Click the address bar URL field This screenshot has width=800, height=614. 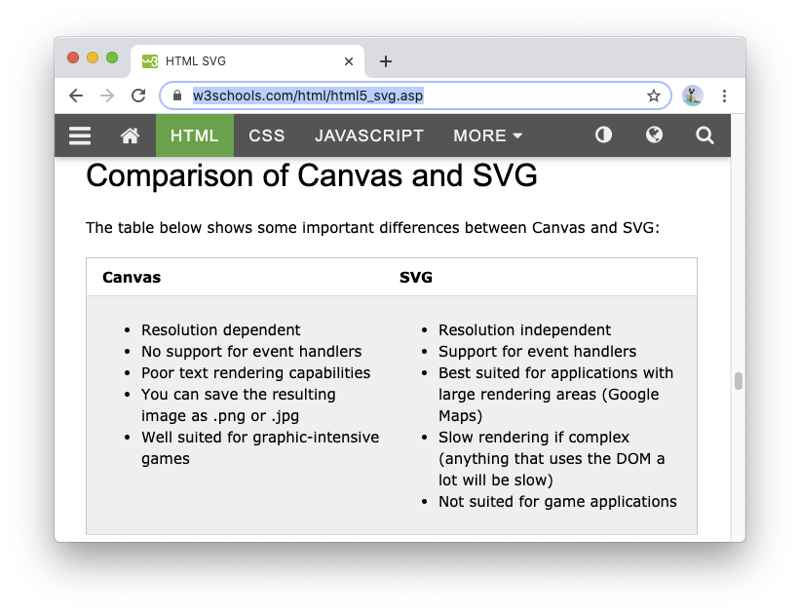[x=409, y=96]
